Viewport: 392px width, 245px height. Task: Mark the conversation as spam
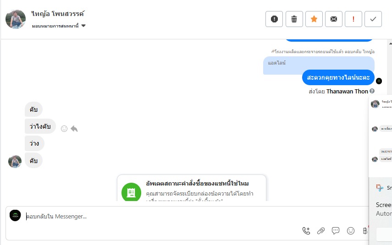point(274,19)
